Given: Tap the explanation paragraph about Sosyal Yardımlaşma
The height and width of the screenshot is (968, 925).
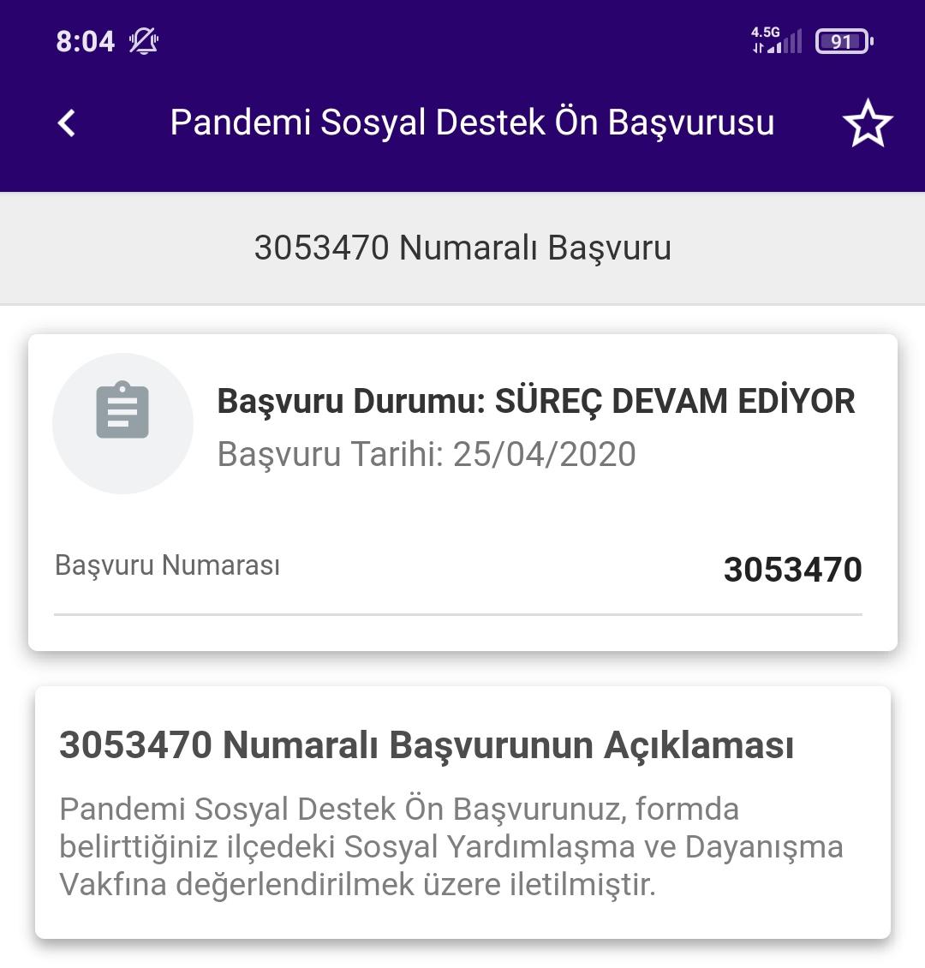Looking at the screenshot, I should coord(451,846).
